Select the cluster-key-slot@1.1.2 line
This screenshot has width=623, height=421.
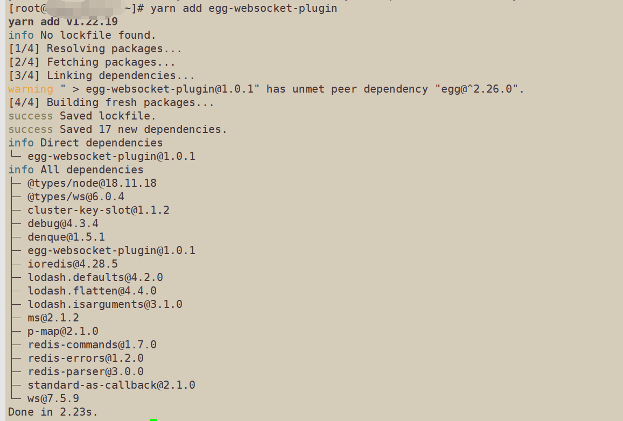click(x=98, y=210)
